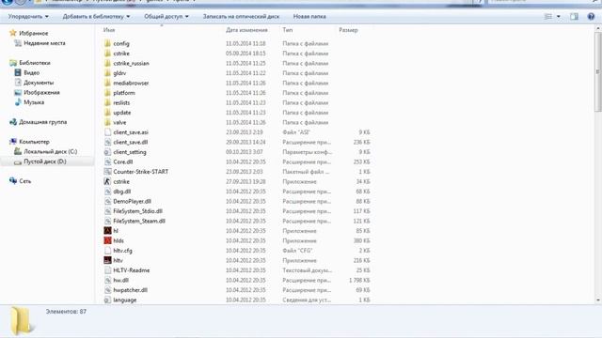
Task: Sort by the Размер column header
Action: [348, 30]
